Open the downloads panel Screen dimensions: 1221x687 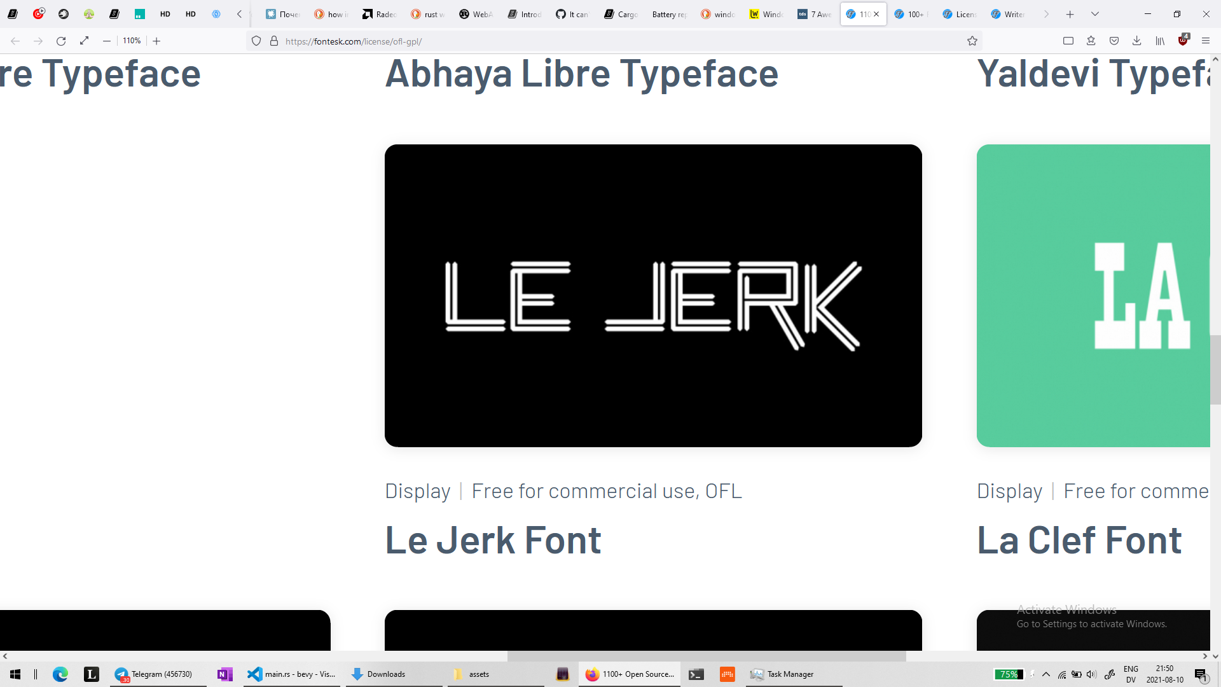1137,41
